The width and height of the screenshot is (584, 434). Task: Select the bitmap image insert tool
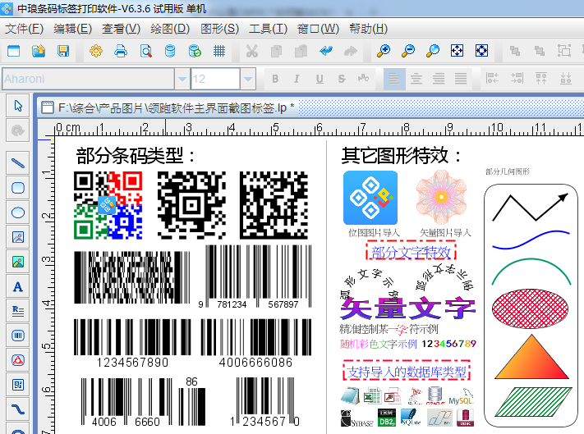click(x=18, y=237)
